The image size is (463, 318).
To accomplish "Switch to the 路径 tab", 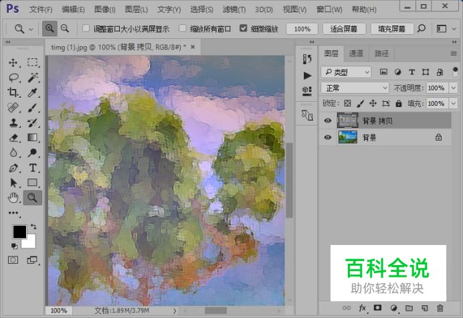I will (x=381, y=54).
